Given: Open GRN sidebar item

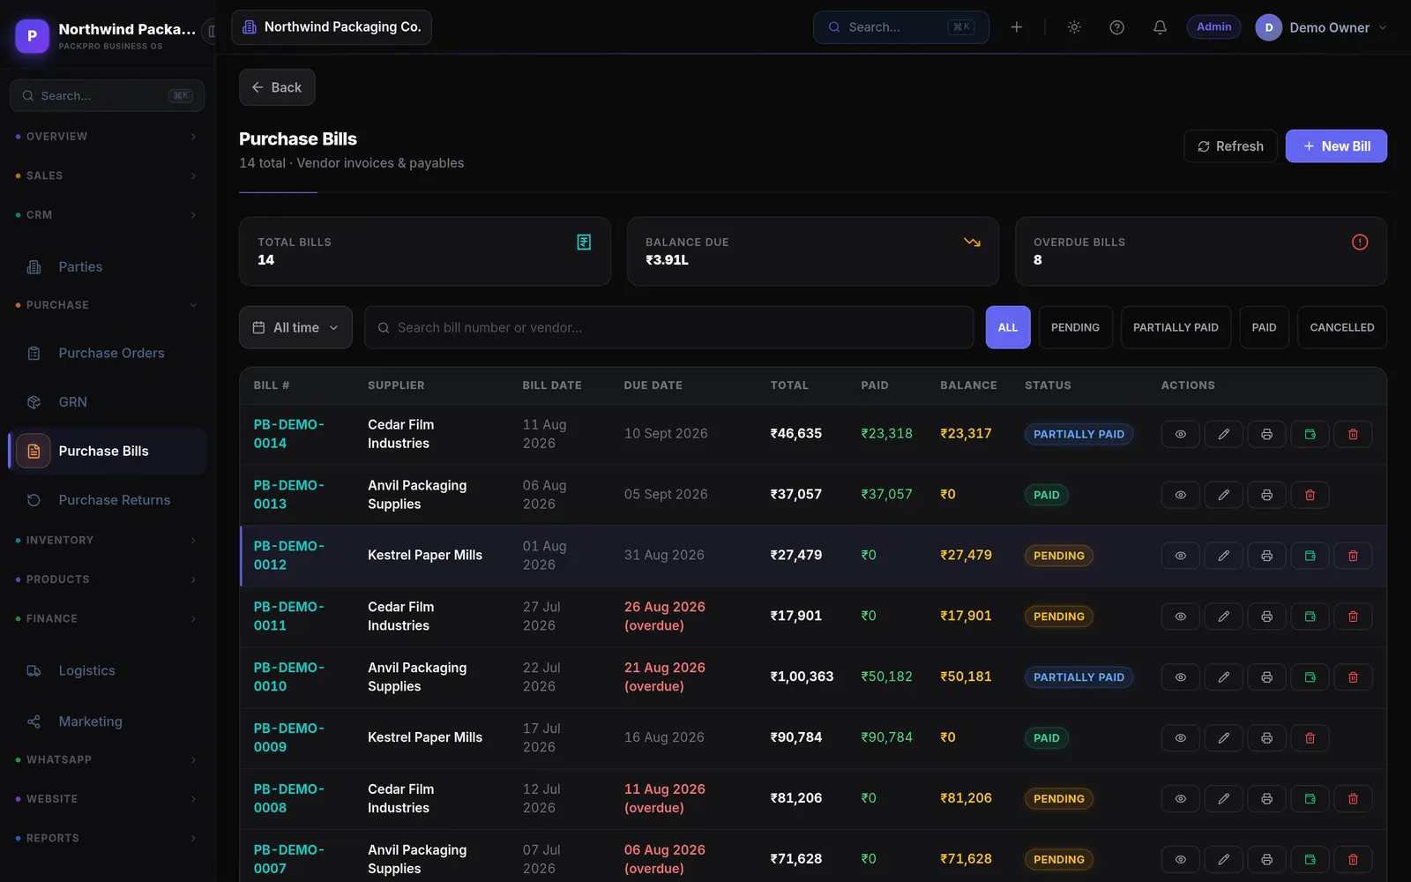Looking at the screenshot, I should pyautogui.click(x=108, y=402).
